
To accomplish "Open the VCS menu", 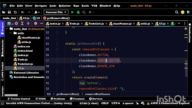I will (x=94, y=6).
